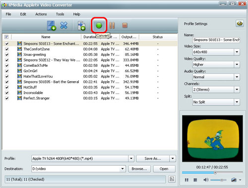Expand the Channels 2 (Stereo) dropdown
Image resolution: width=248 pixels, height=188 pixels.
pos(237,90)
